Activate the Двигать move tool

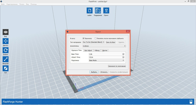[6, 41]
